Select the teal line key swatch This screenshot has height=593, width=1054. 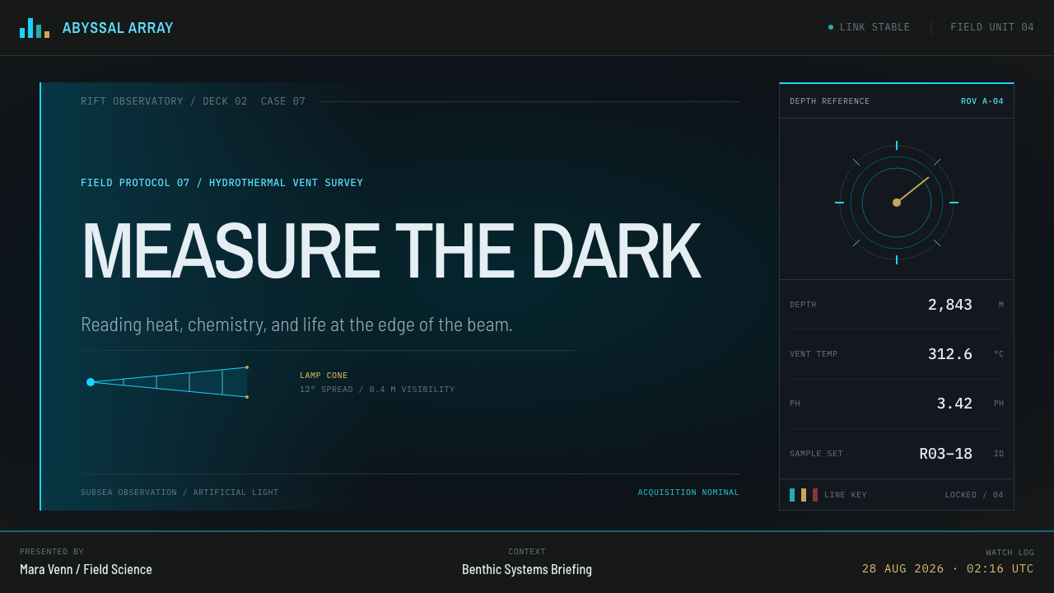[792, 495]
